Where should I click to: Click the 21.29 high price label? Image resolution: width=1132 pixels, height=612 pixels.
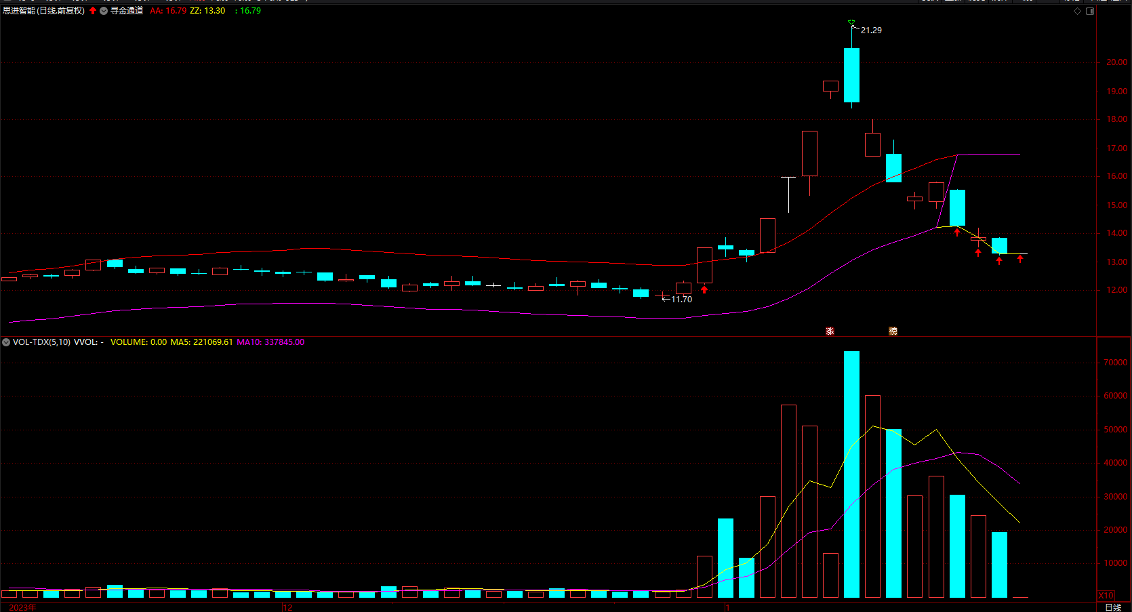(x=871, y=30)
